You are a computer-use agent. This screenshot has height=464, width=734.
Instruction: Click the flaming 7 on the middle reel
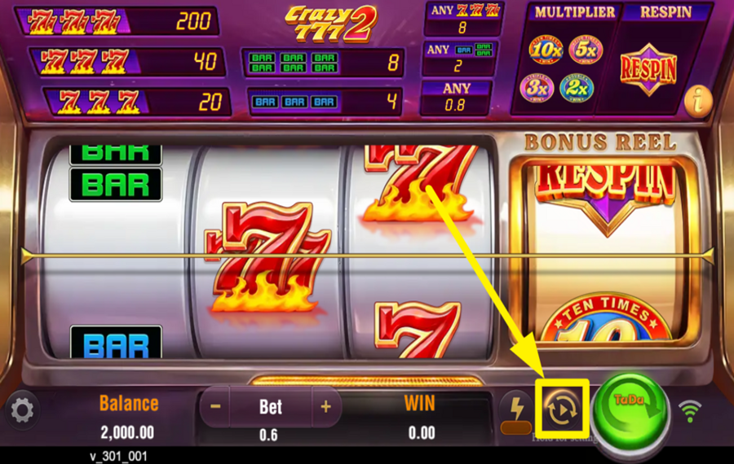coord(268,257)
